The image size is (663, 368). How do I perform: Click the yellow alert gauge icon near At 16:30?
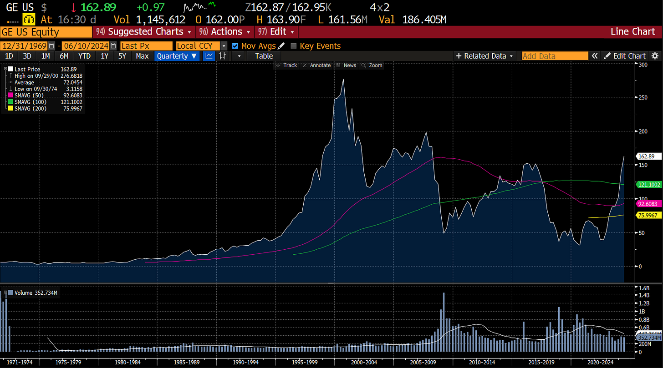(x=29, y=20)
